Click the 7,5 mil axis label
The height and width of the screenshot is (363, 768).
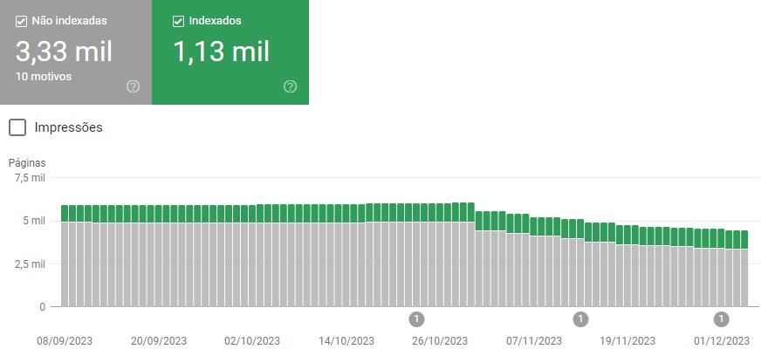coord(29,178)
